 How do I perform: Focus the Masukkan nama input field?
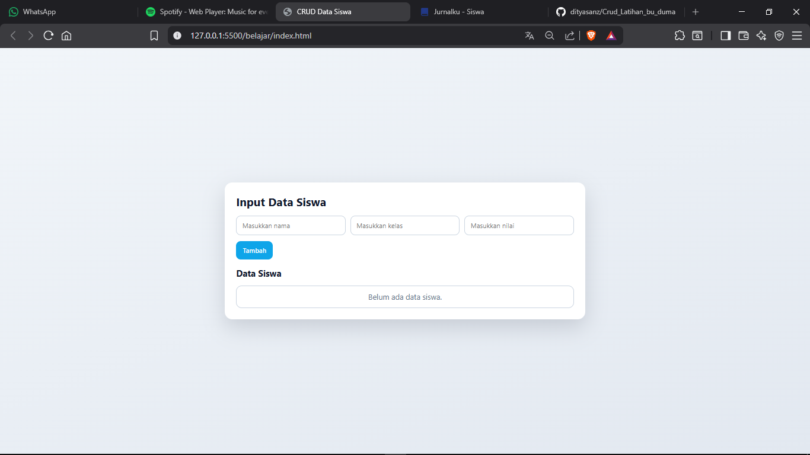click(291, 226)
